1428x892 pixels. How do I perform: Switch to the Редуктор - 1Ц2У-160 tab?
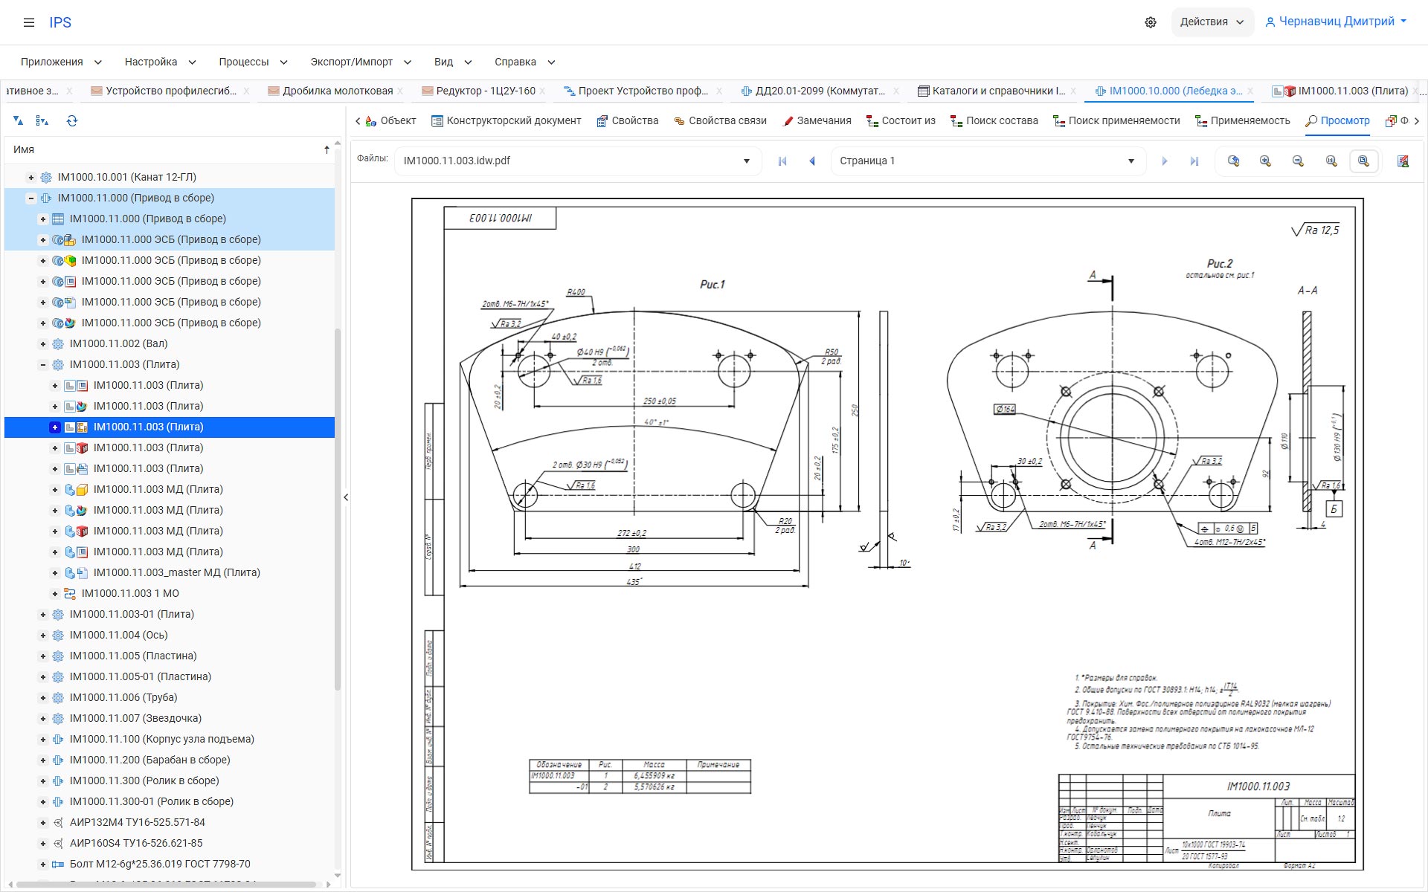pos(485,91)
